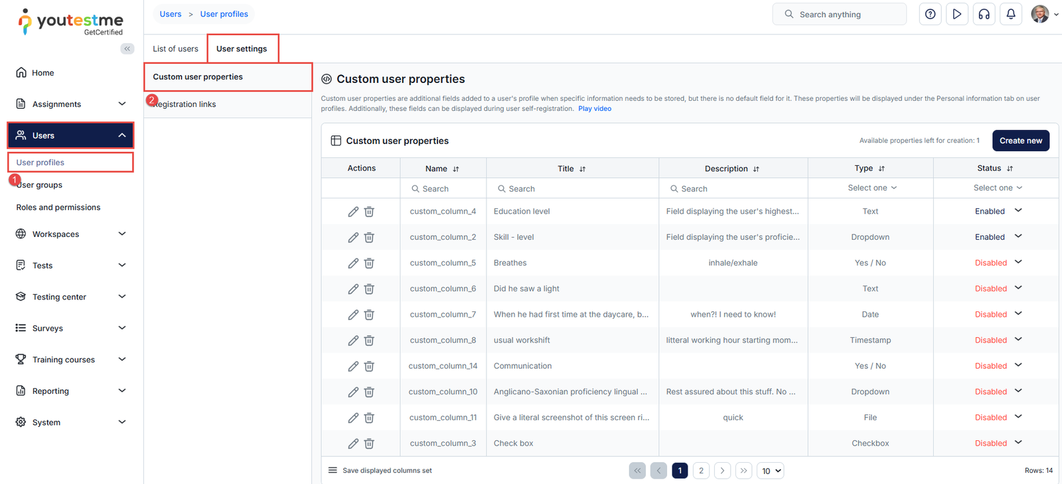Delete the custom_column_11 property
Viewport: 1062px width, 484px height.
point(369,418)
